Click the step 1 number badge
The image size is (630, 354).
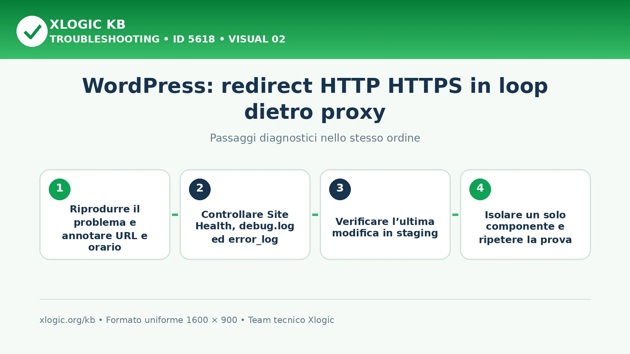pos(59,189)
